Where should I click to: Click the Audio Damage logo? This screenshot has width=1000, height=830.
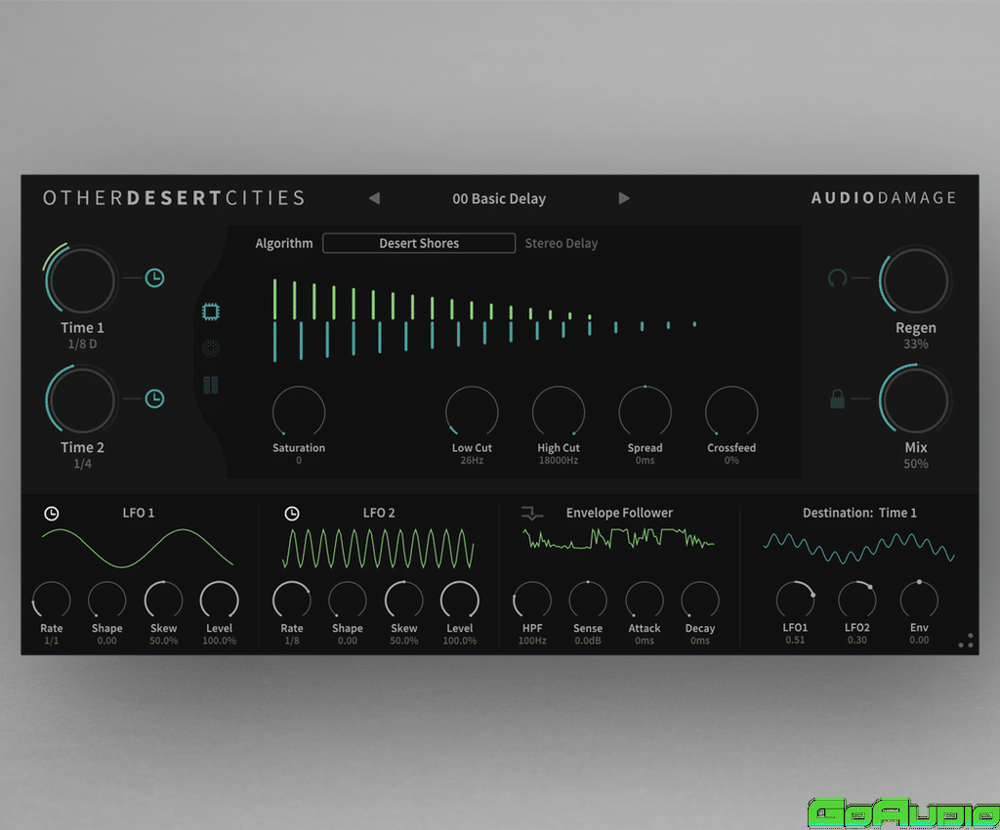[883, 198]
